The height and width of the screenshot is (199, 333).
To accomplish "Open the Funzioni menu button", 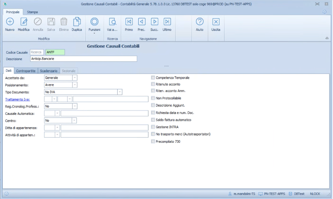I will [94, 24].
